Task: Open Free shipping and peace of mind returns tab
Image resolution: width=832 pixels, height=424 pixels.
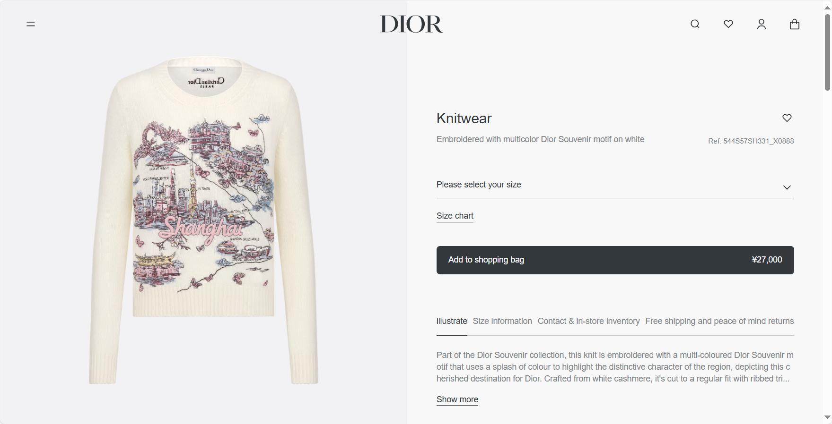Action: point(719,321)
